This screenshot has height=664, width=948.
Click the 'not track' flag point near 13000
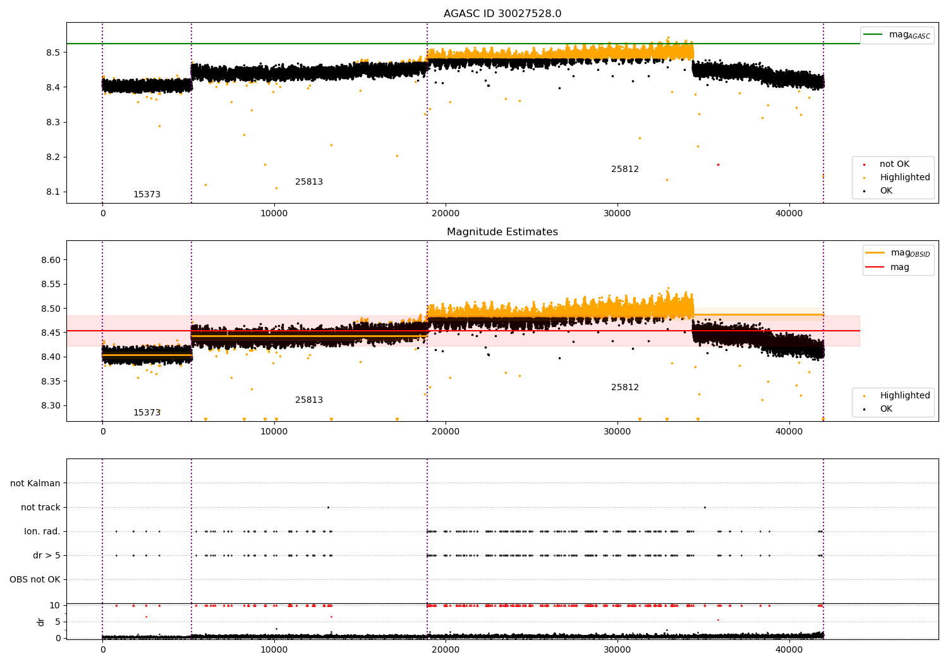[x=328, y=507]
